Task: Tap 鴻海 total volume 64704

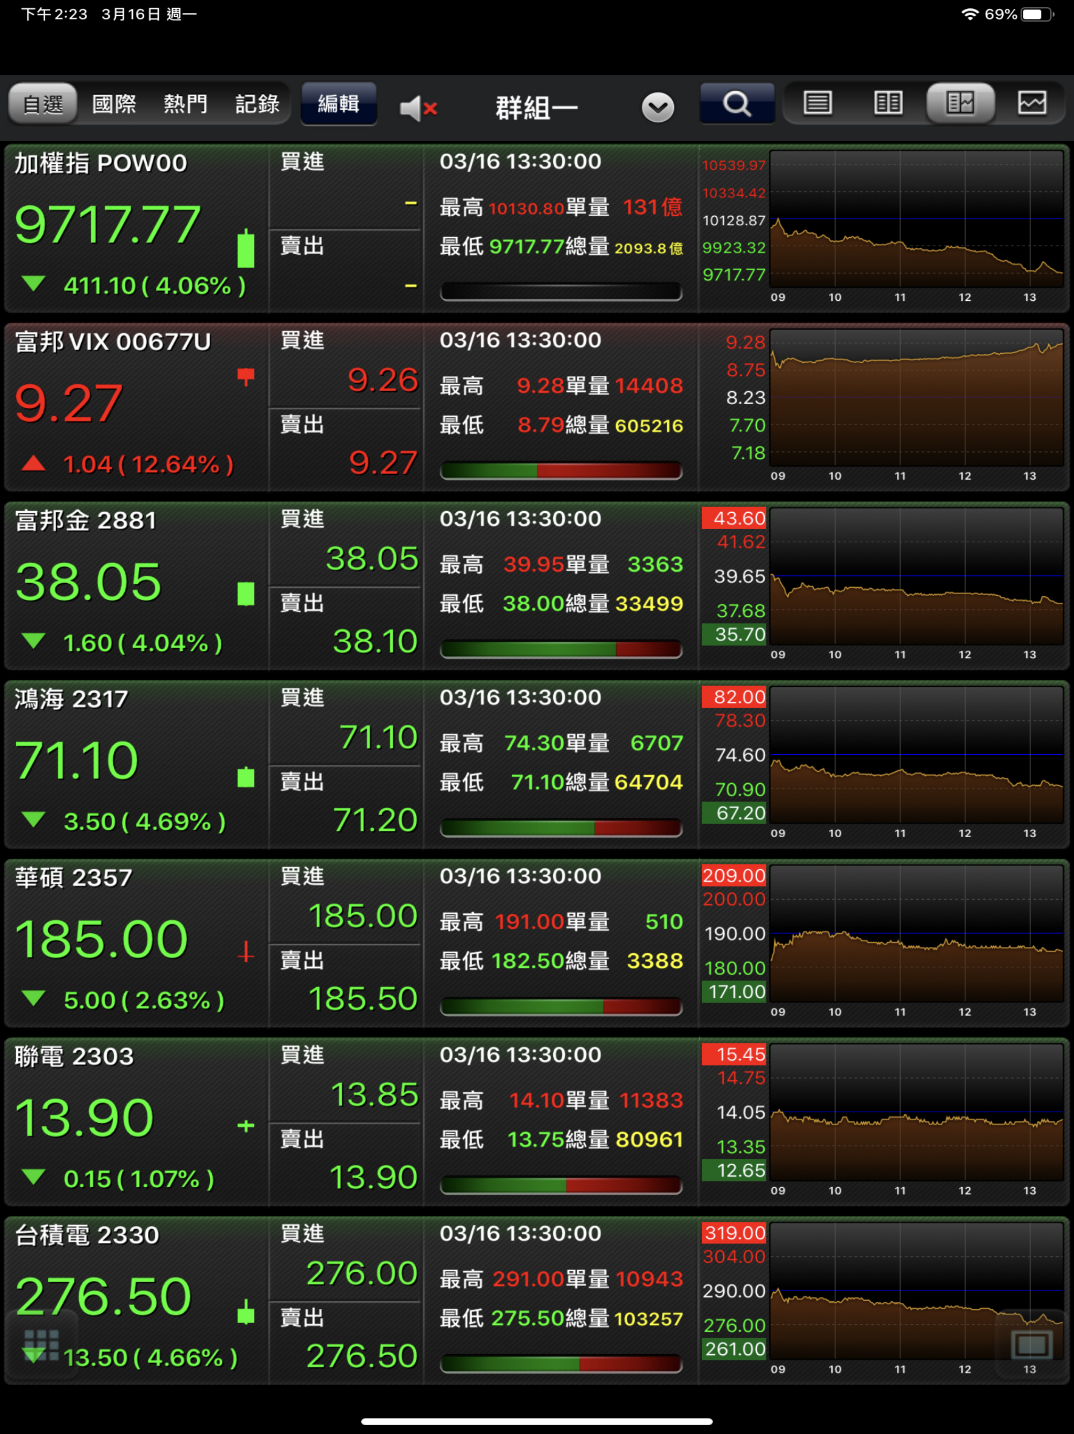Action: pyautogui.click(x=648, y=783)
